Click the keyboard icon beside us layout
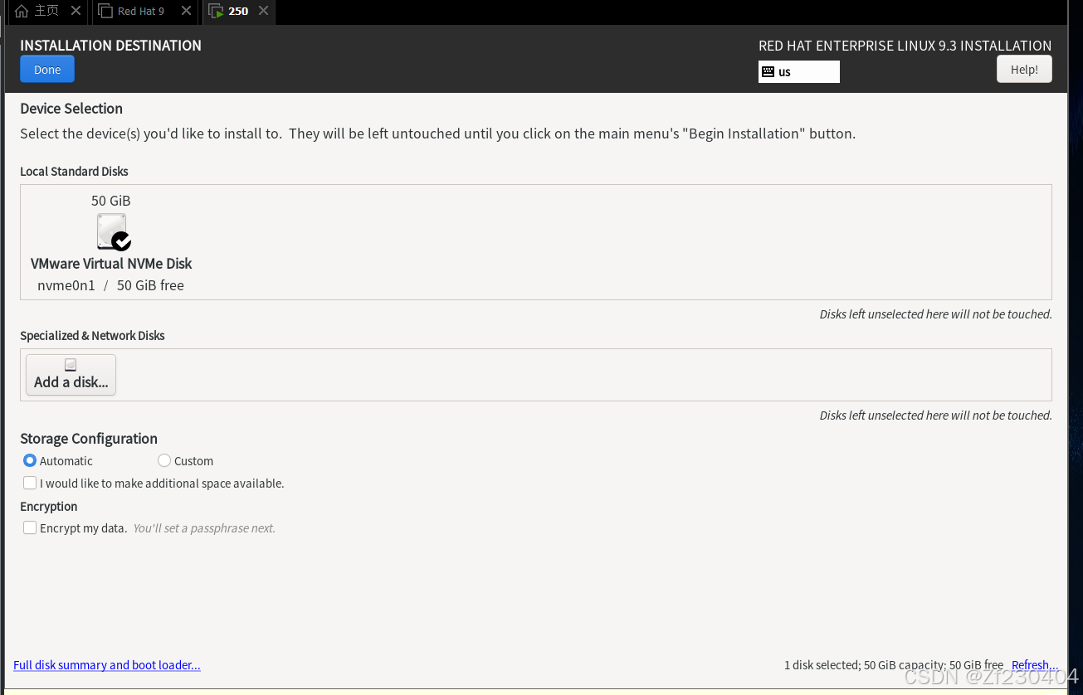 tap(768, 72)
